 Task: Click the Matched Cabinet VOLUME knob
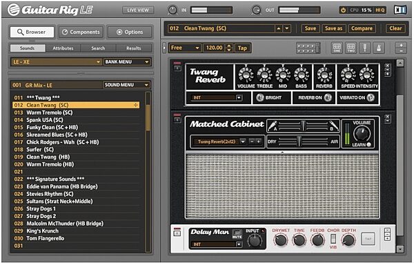(x=362, y=134)
